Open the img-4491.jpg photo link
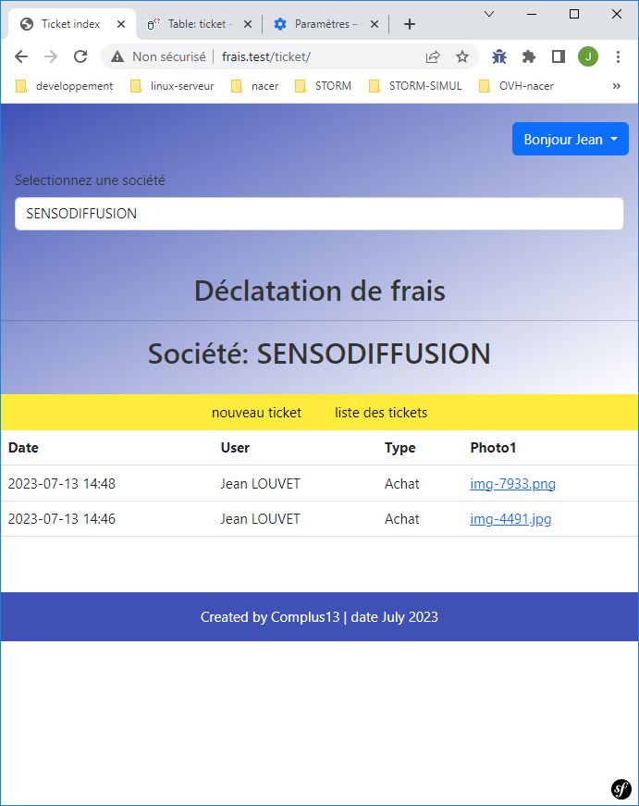 pos(510,519)
